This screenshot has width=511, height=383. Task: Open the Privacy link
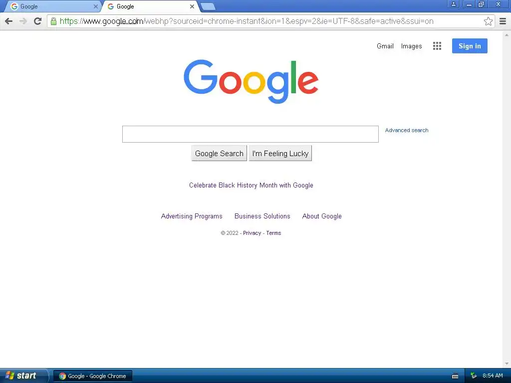point(252,233)
